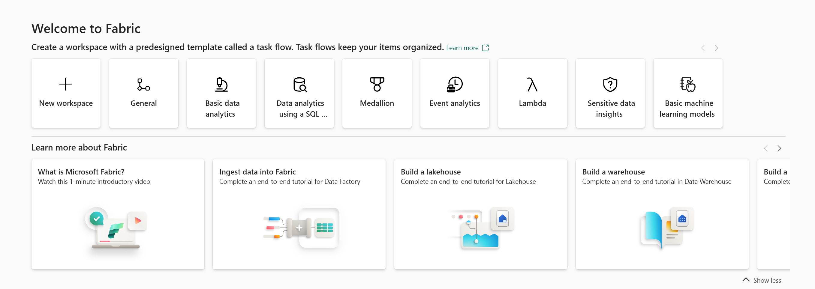Select the General task flow icon
This screenshot has height=289, width=815.
pos(143,85)
